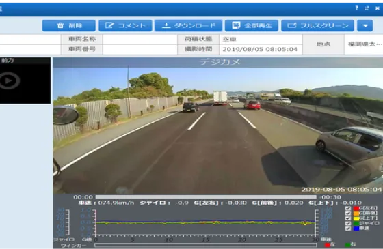The width and height of the screenshot is (383, 249).
Task: Click the ダウンロード download button
Action: (x=188, y=26)
